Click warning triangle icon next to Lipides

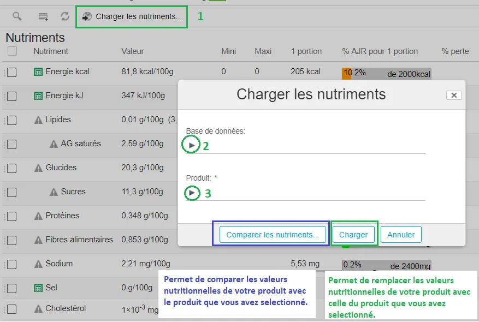[38, 120]
